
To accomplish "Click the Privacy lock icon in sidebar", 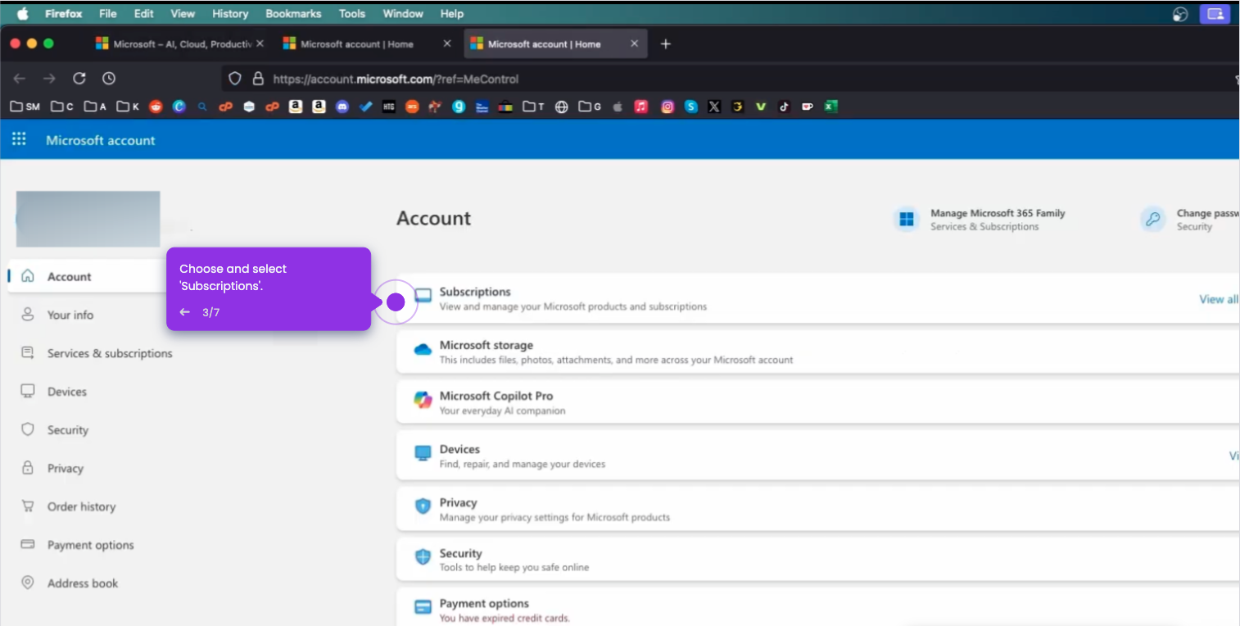I will (28, 468).
